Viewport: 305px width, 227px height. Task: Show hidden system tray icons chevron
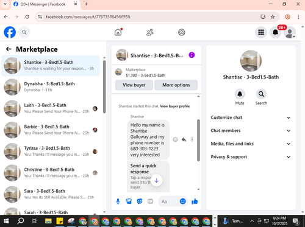[252, 221]
